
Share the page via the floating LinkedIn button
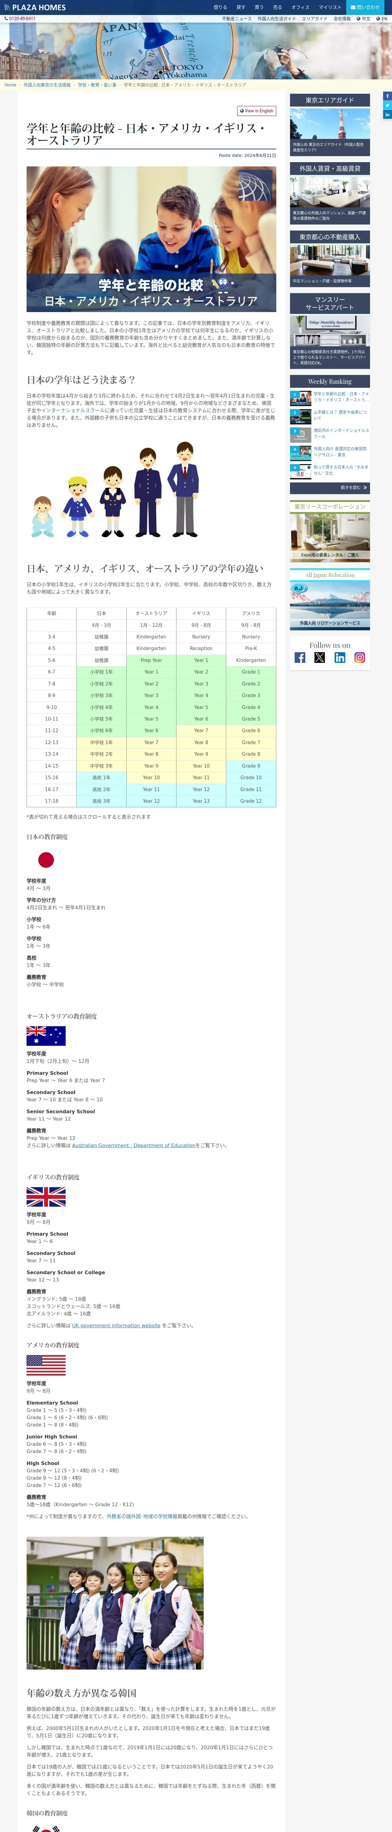click(x=388, y=114)
